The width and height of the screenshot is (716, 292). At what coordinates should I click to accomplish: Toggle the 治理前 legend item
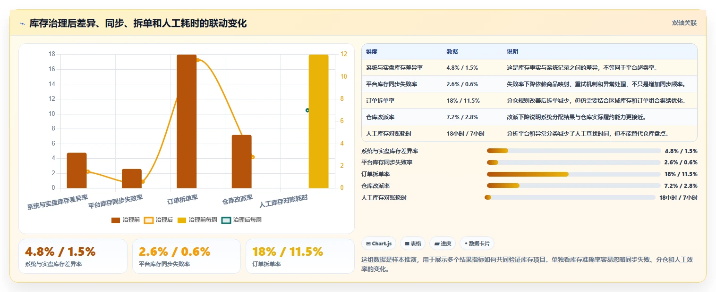point(126,220)
